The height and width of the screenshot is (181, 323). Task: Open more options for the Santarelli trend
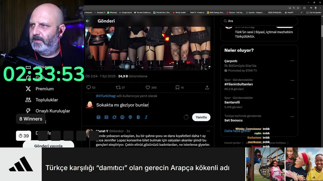point(292,99)
